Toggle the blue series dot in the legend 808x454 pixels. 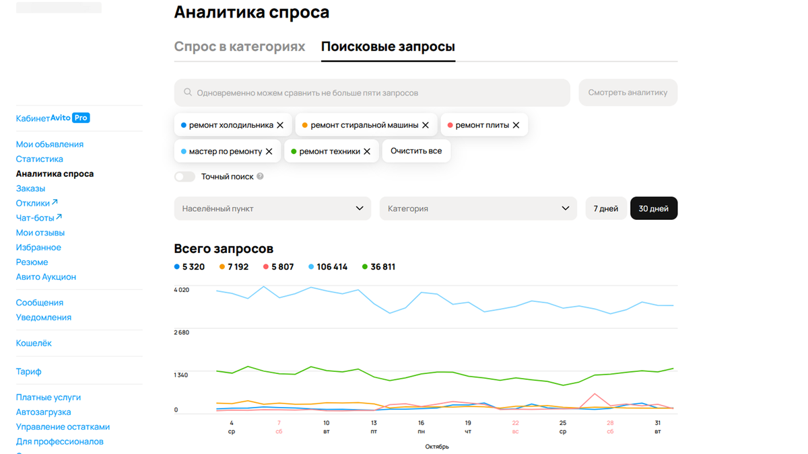(x=176, y=266)
